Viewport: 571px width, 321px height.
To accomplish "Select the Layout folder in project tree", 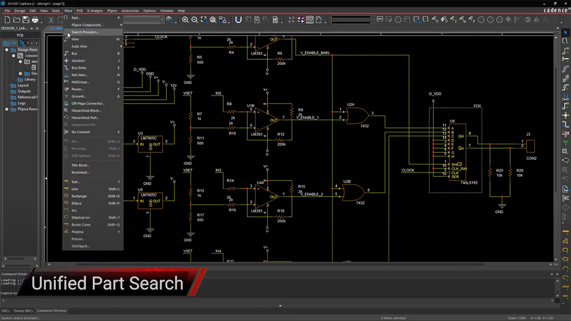I will [20, 85].
